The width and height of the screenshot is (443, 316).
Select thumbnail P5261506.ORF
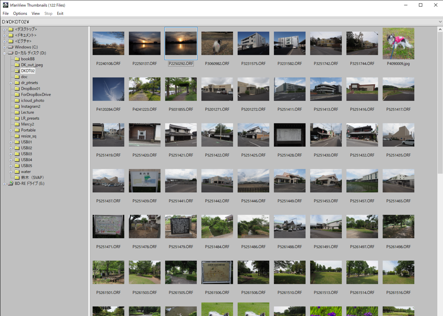click(217, 272)
